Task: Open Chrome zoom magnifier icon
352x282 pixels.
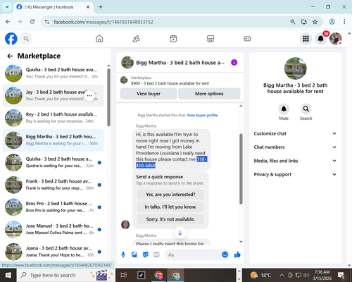Action: [x=293, y=22]
